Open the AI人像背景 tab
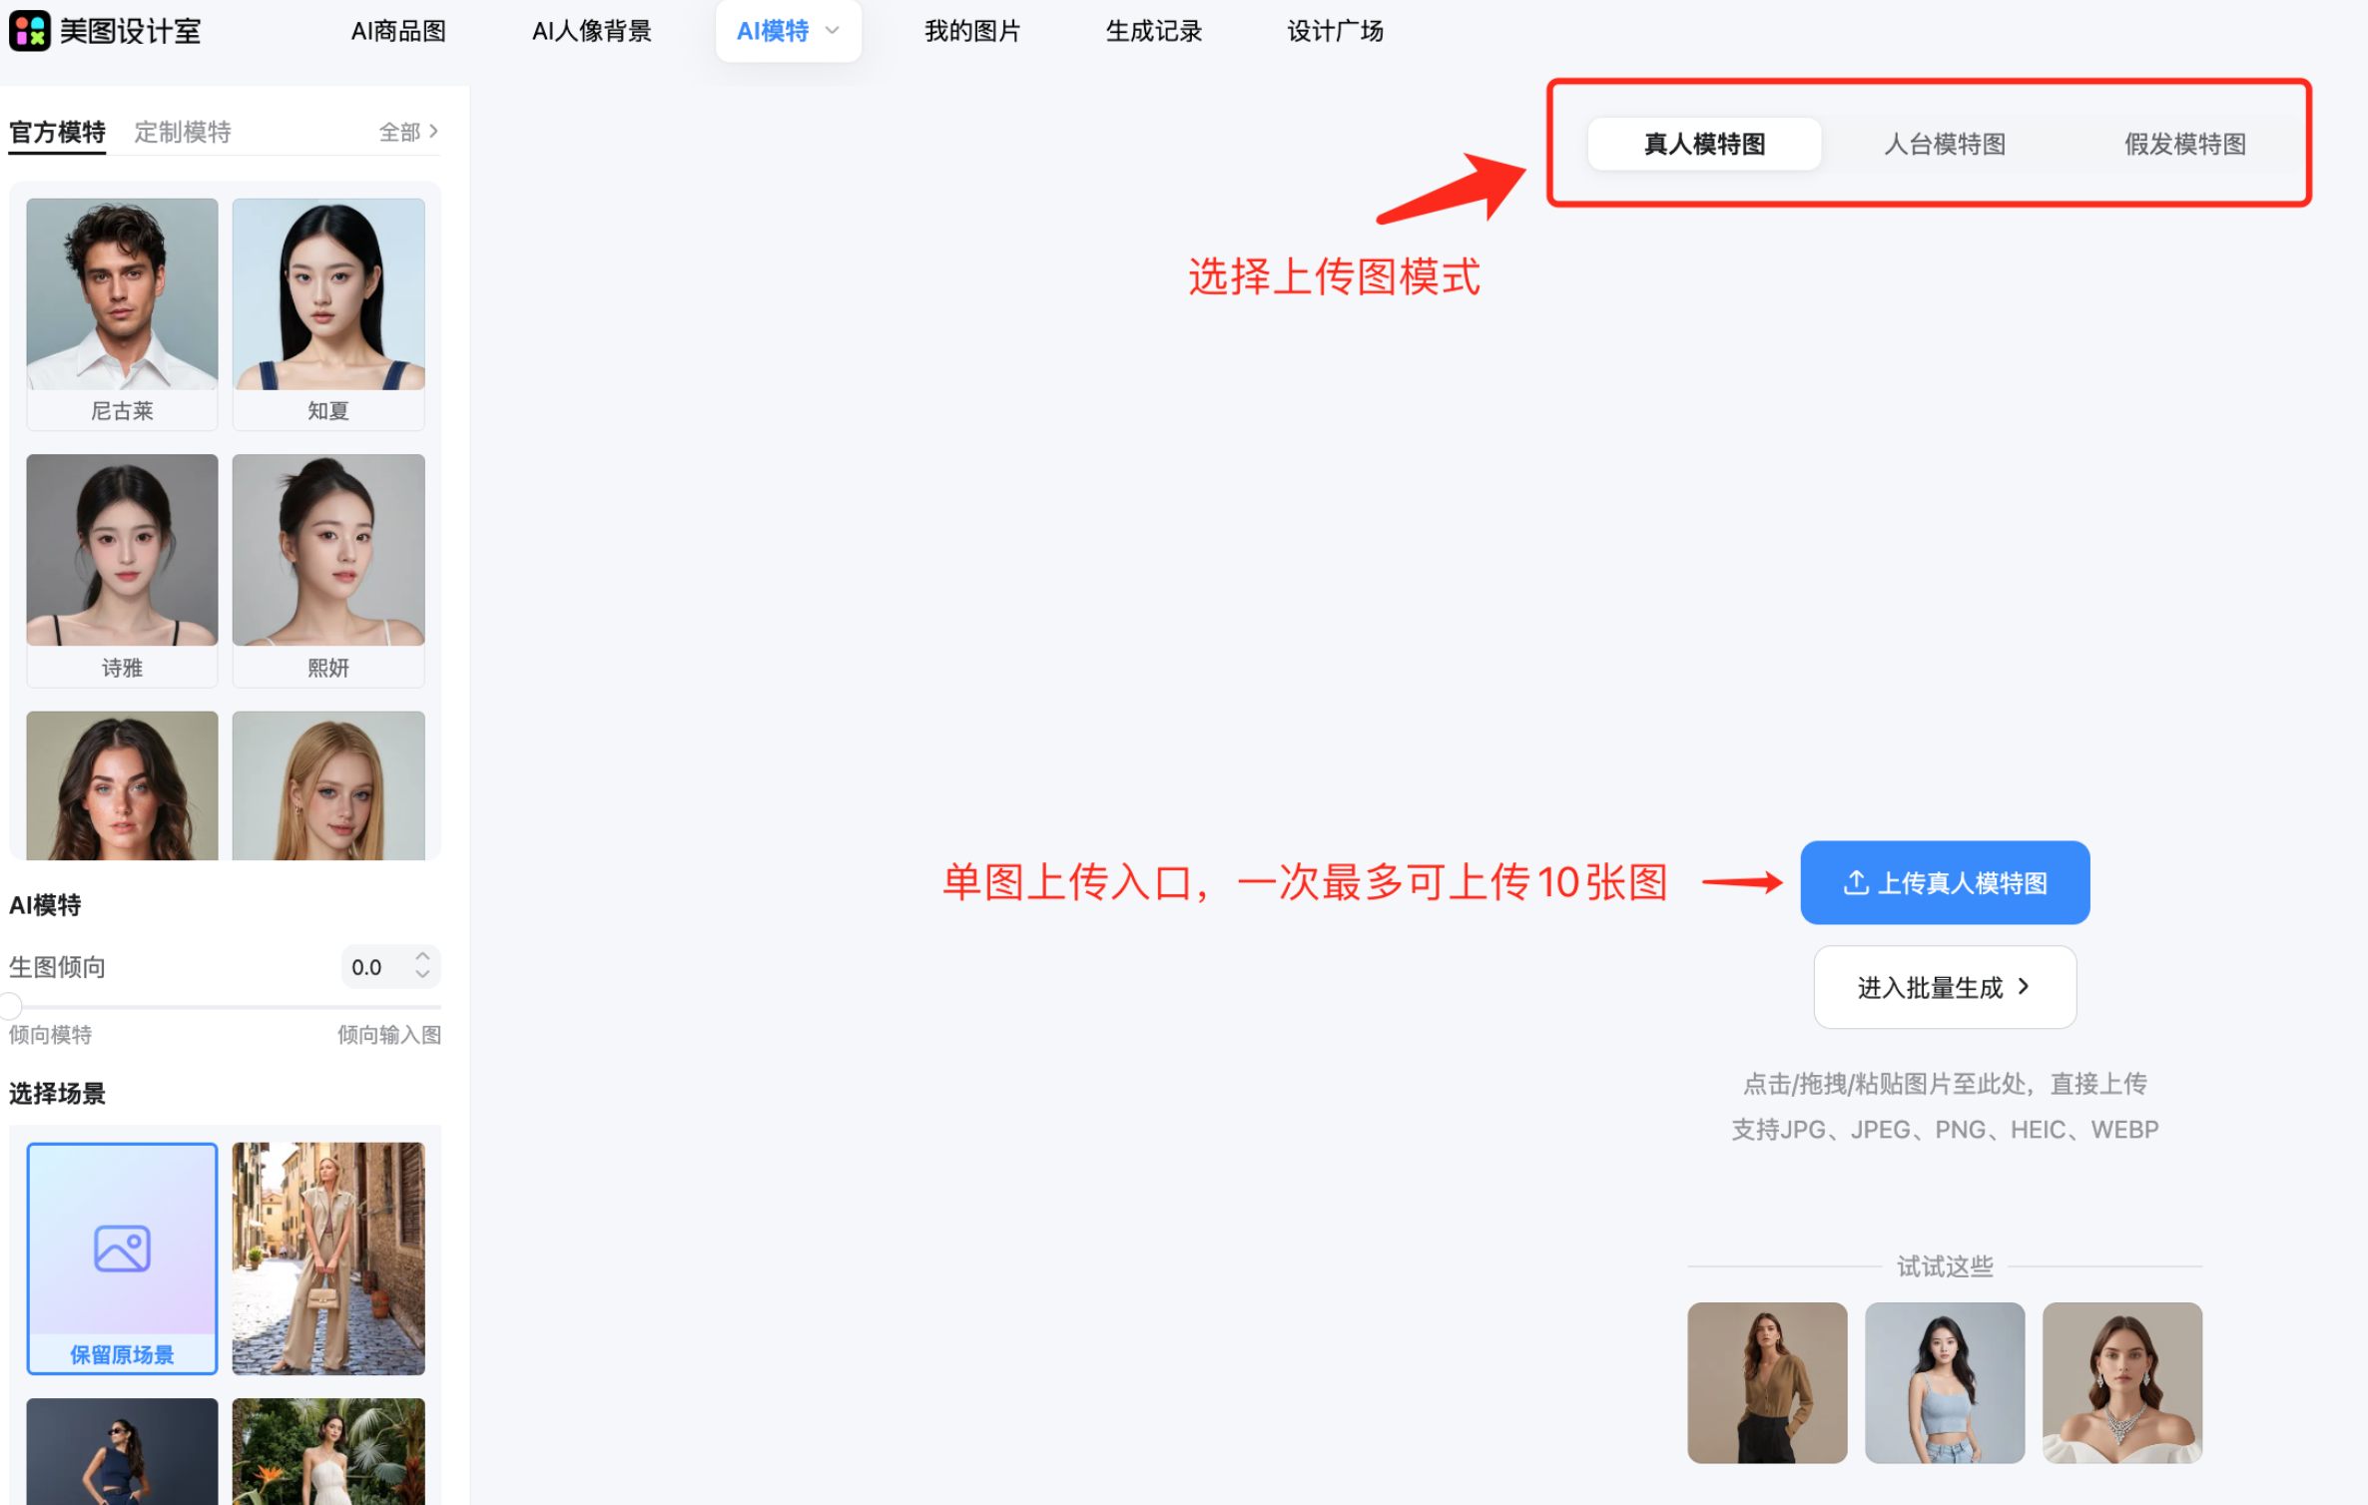 click(591, 31)
